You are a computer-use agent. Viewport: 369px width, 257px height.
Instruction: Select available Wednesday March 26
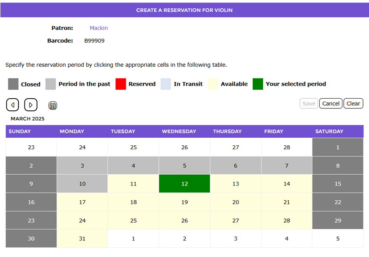coord(184,220)
